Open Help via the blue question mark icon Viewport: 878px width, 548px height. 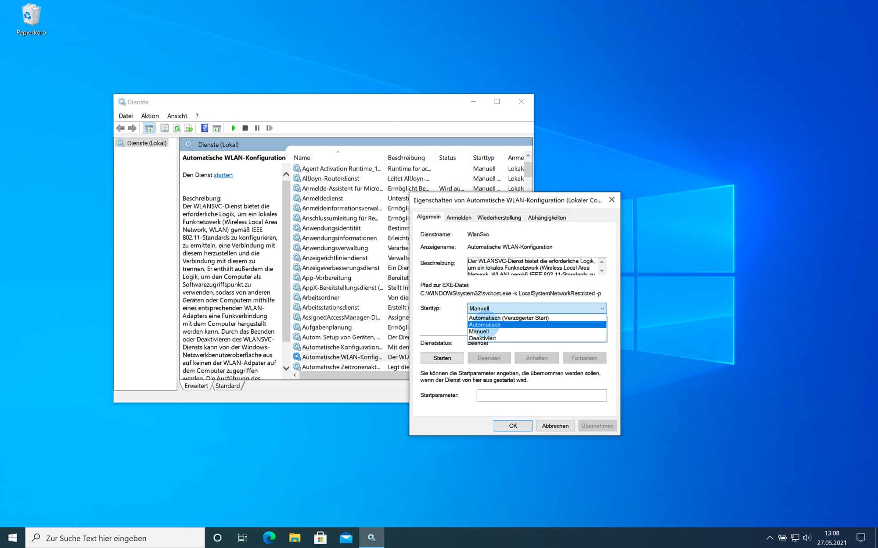click(x=204, y=128)
